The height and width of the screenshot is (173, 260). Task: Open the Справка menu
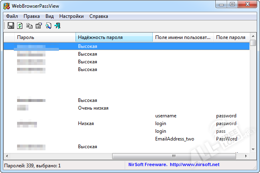coord(99,16)
